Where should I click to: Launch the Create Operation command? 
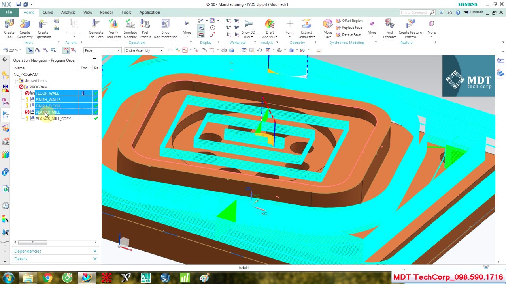[x=43, y=29]
